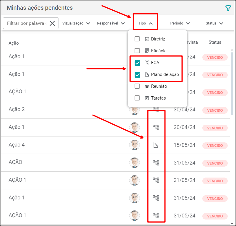Click the Plano de ação icon in Ação 4 row
Viewport: 236px width, 226px height.
pyautogui.click(x=156, y=145)
